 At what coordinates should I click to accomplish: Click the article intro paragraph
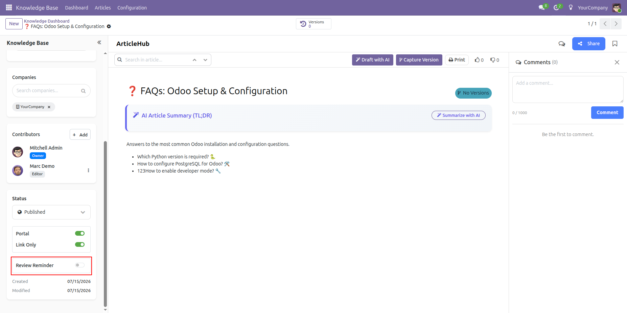pyautogui.click(x=208, y=144)
